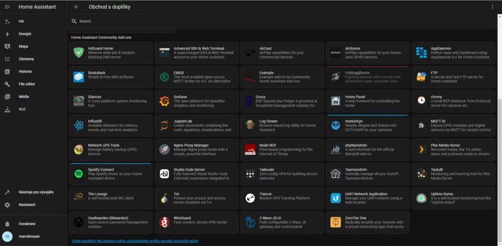The image size is (502, 246).
Task: Open the TasmoAdmin add-on title
Action: point(356,170)
